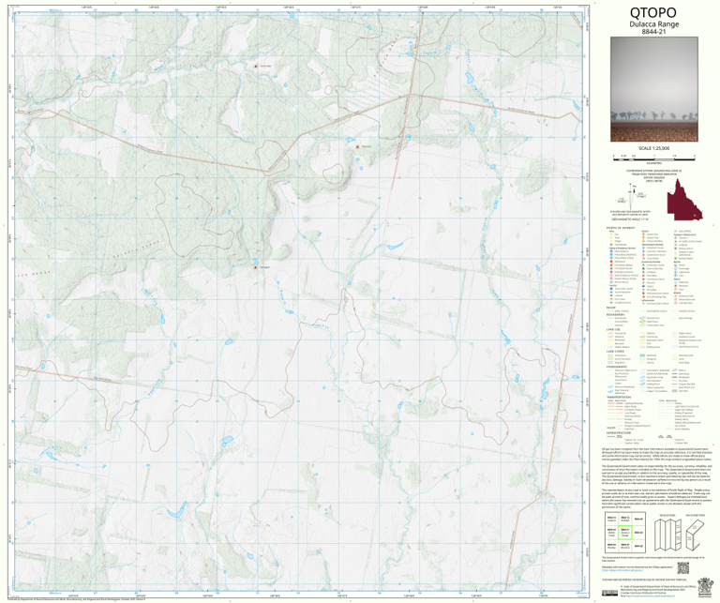Click the horizontal folds diagram
The image size is (720, 603).
pyautogui.click(x=696, y=535)
